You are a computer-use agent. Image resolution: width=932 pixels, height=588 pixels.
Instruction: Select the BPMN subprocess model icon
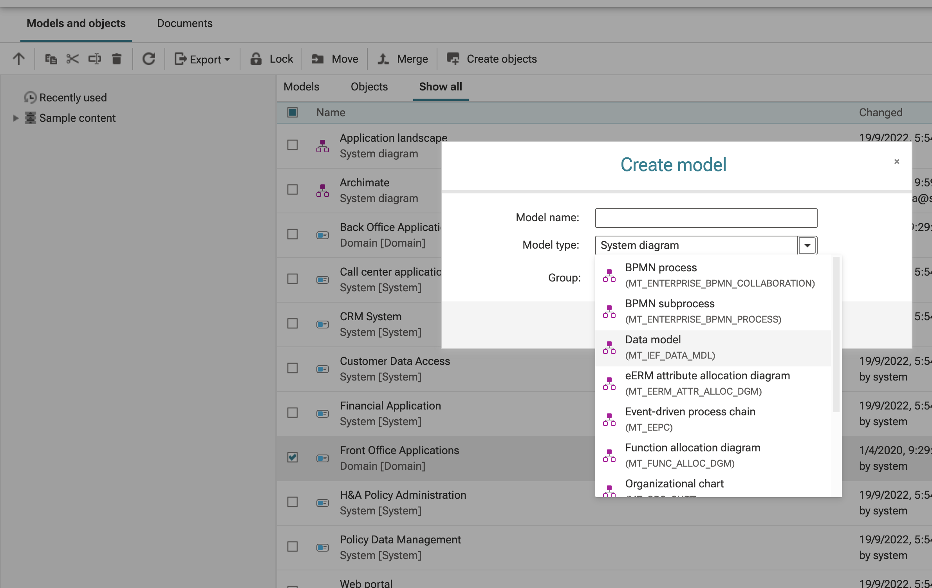pyautogui.click(x=609, y=312)
